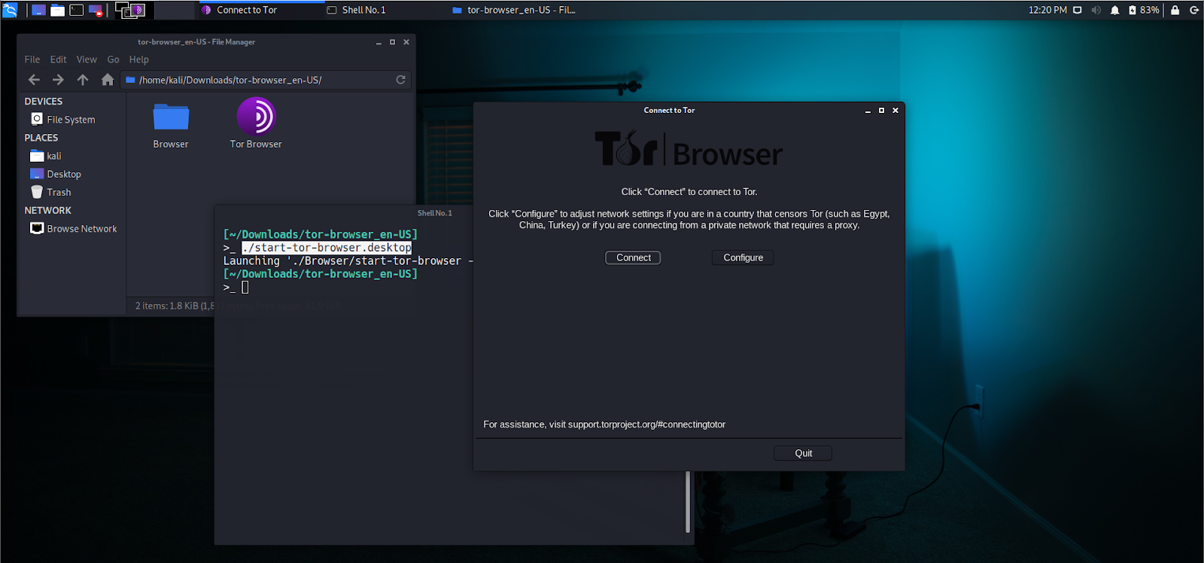Go back with File Manager's left arrow
Viewport: 1204px width, 563px height.
click(x=34, y=80)
